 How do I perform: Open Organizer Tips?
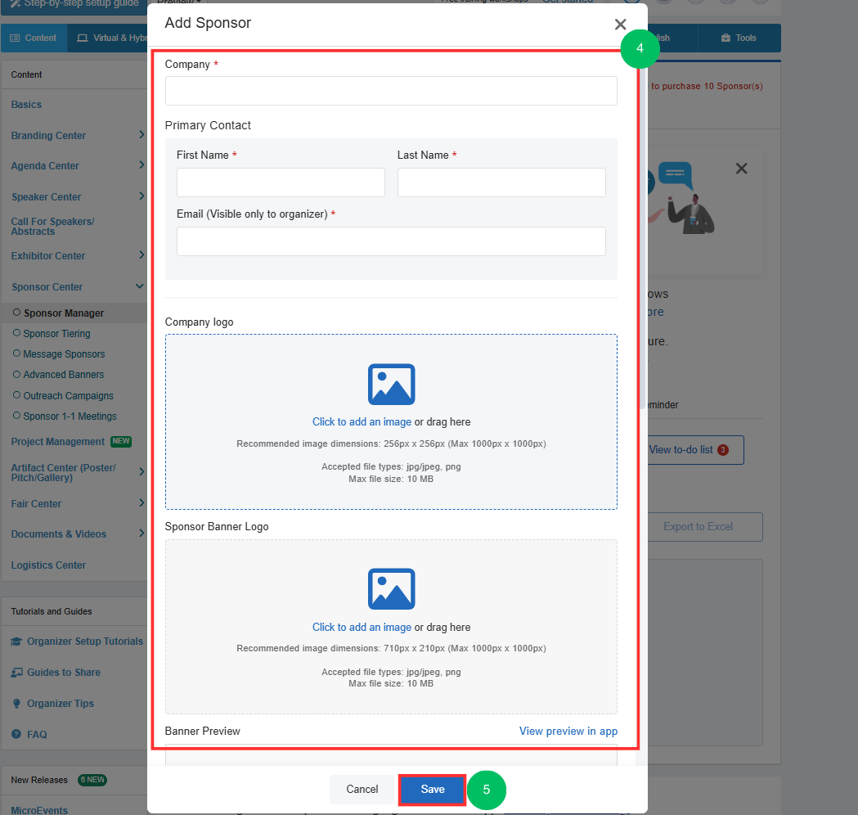pyautogui.click(x=61, y=704)
